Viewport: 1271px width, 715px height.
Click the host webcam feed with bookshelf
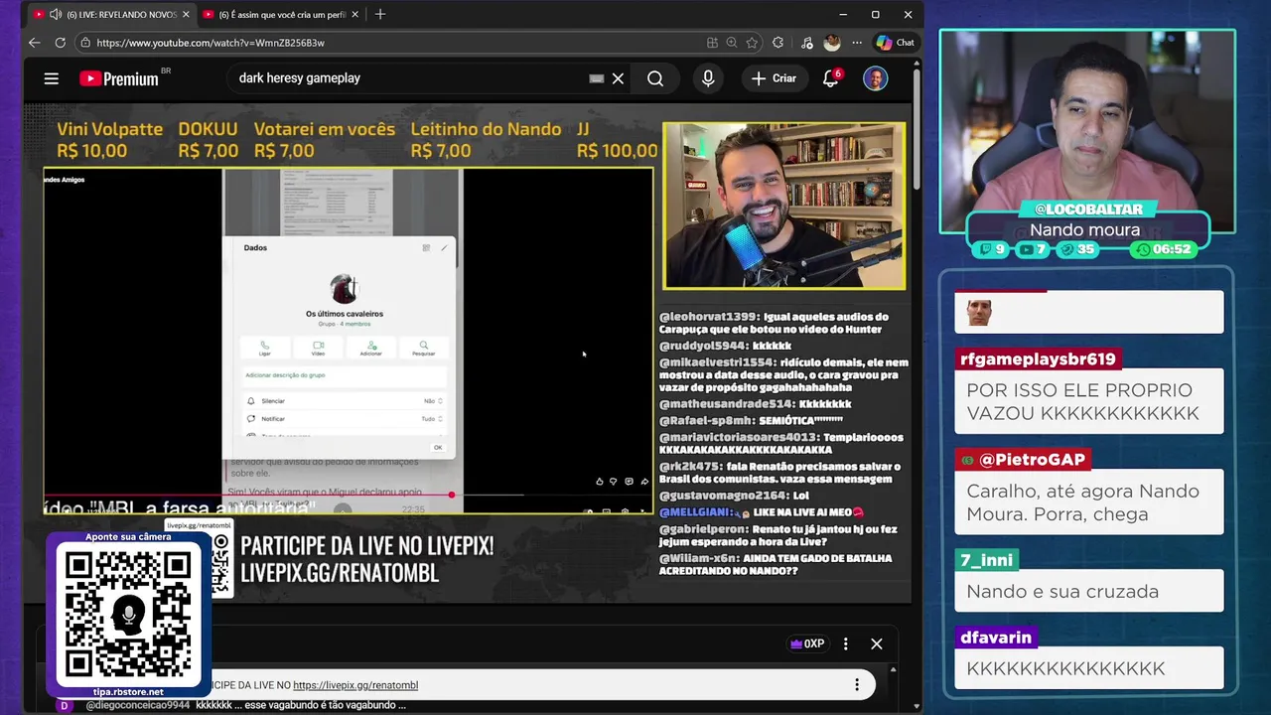783,206
